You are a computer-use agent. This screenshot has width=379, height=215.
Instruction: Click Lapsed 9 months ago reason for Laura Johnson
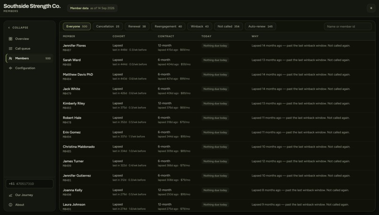pos(300,205)
